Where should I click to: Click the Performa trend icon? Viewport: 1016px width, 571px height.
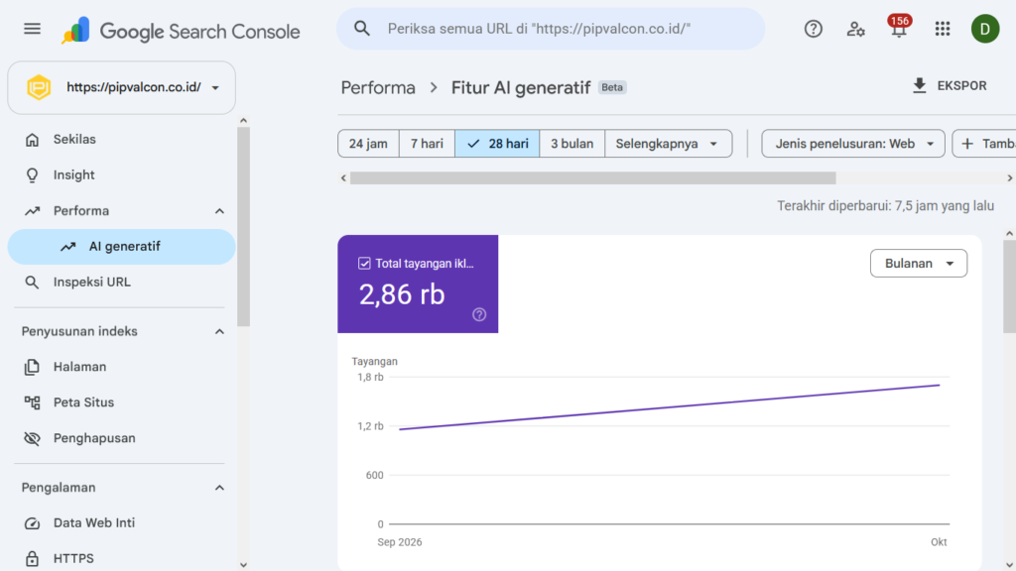pyautogui.click(x=32, y=211)
